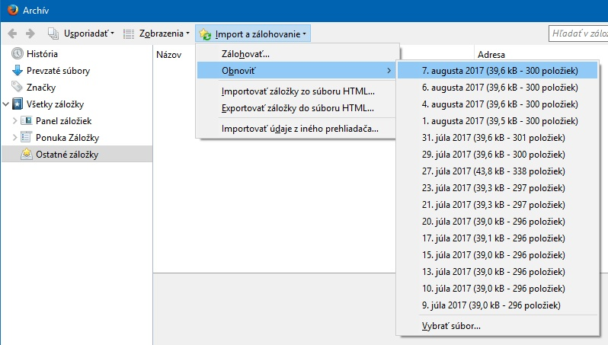Restore the 7. augusta 2017 backup

pos(500,71)
